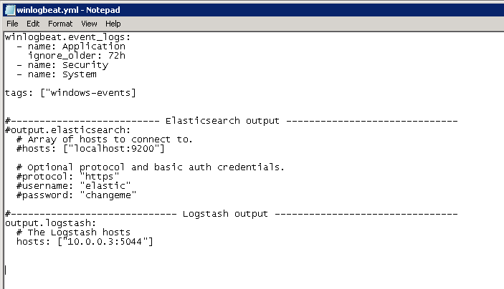Open the Format menu
504x289 pixels.
[60, 24]
